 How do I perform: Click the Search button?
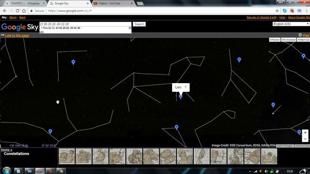point(139,24)
